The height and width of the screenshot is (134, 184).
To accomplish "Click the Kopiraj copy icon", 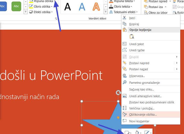I will point(124,24).
